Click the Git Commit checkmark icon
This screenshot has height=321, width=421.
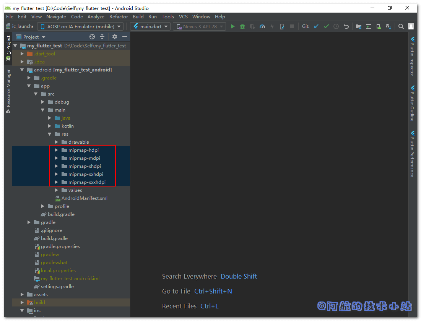pyautogui.click(x=326, y=26)
